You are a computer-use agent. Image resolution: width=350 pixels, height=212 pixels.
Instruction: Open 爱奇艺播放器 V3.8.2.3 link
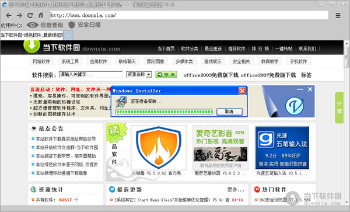(220, 173)
